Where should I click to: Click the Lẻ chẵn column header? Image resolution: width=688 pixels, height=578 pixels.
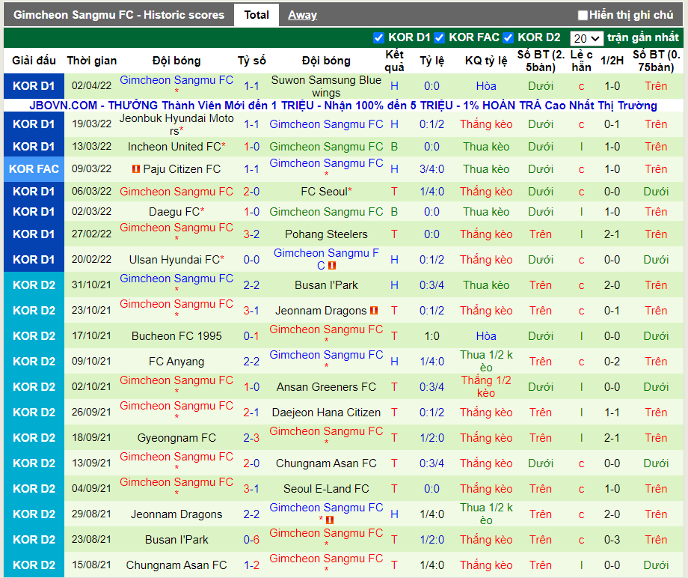tap(581, 61)
